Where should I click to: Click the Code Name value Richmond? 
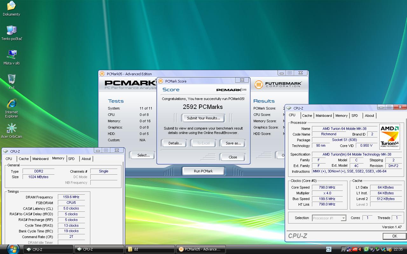(328, 134)
